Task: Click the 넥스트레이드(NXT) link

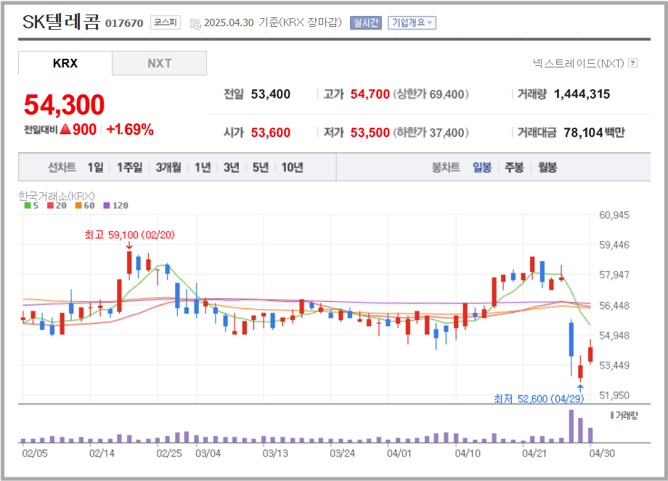Action: (x=578, y=63)
